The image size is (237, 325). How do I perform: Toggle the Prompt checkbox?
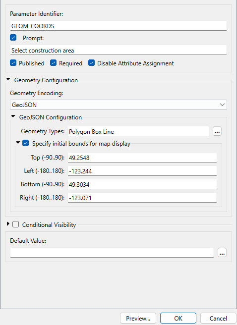[x=13, y=38]
